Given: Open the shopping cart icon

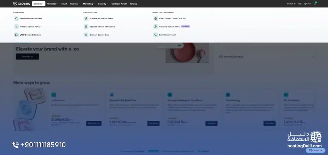Looking at the screenshot, I should click(x=315, y=4).
